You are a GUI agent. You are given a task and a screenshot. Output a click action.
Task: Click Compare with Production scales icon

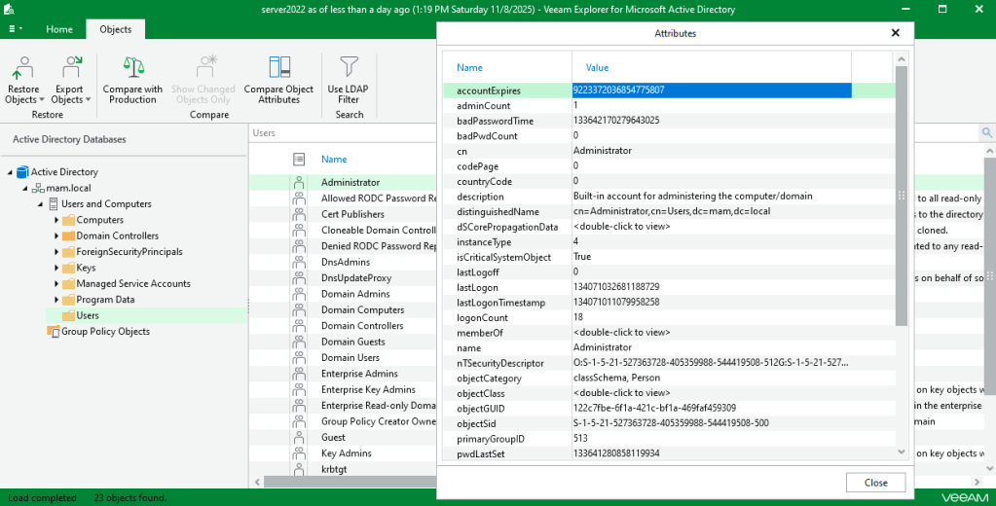132,67
